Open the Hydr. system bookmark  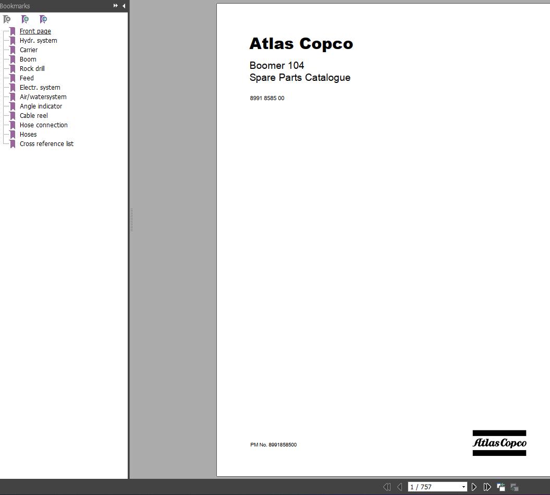38,40
